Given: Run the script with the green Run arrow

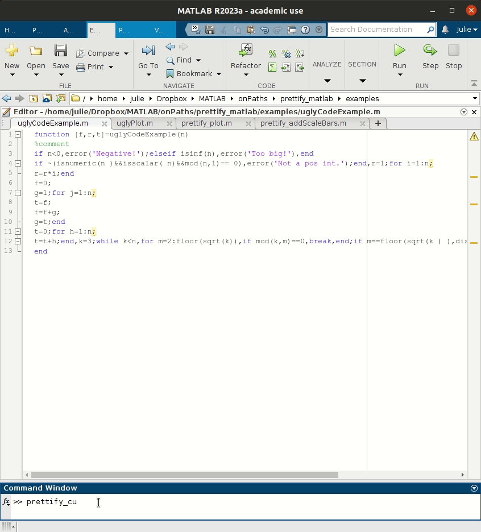Looking at the screenshot, I should [x=400, y=50].
